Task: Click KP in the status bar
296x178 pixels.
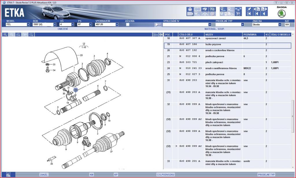Action: pos(116,175)
